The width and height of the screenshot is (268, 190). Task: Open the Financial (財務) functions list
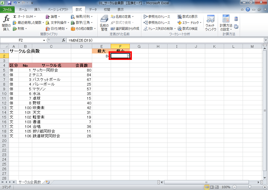pyautogui.click(x=20, y=29)
